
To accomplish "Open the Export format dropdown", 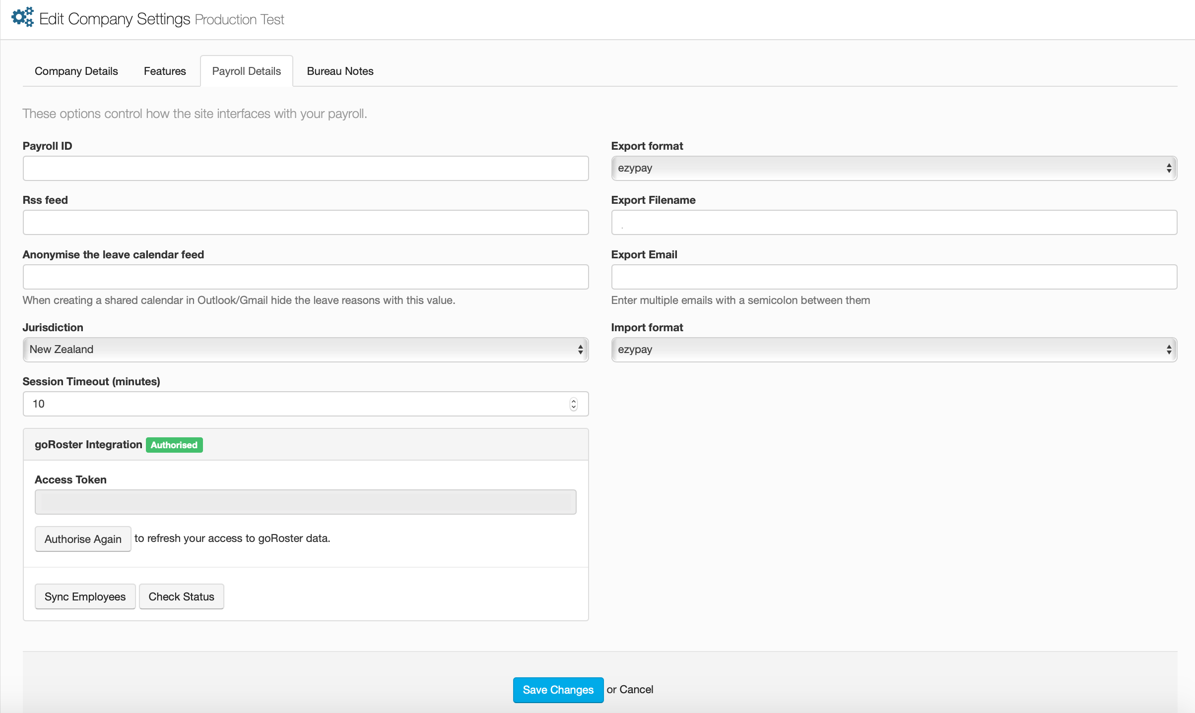I will click(x=893, y=168).
